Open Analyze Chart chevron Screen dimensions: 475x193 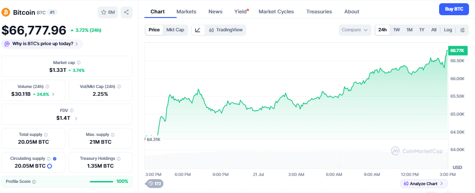442,184
